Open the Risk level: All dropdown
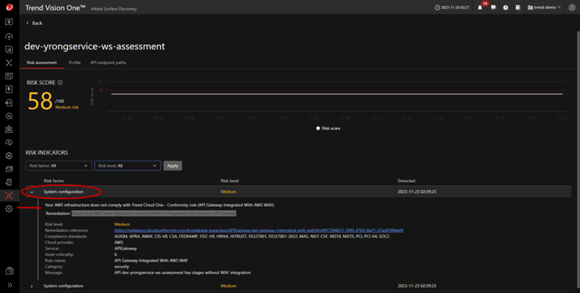 (128, 166)
